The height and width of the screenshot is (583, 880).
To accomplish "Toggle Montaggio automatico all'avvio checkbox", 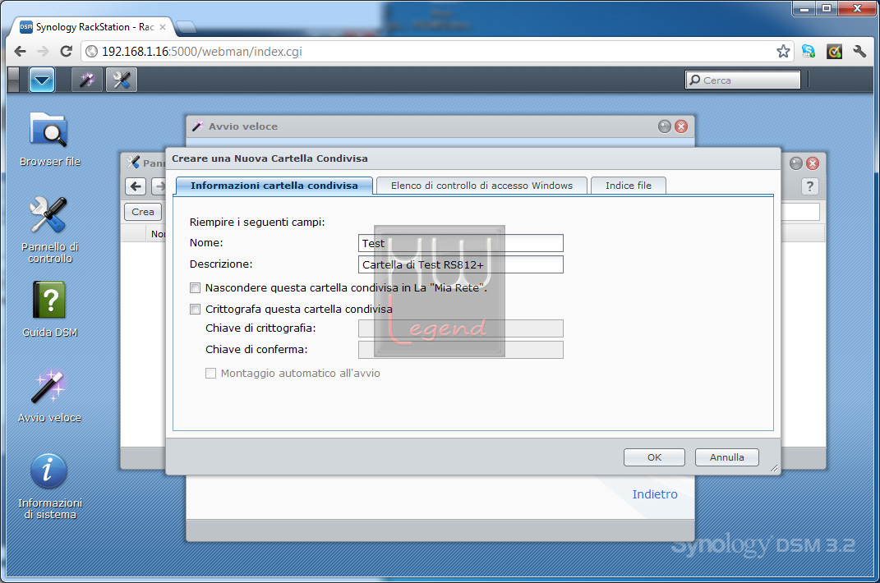I will coord(210,373).
